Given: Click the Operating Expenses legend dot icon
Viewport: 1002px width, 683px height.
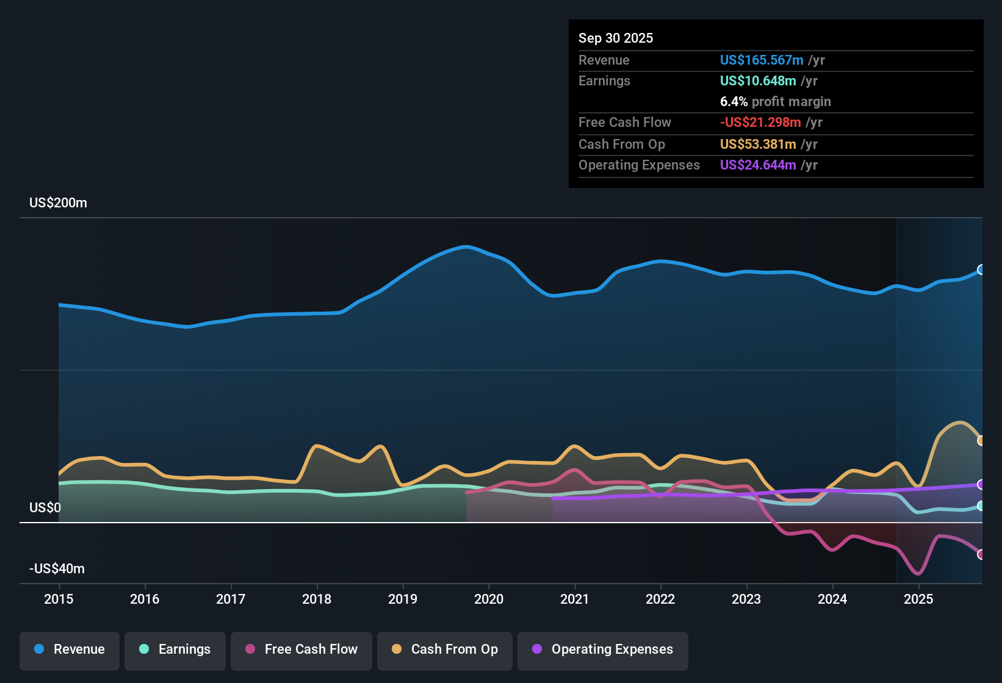Looking at the screenshot, I should (x=536, y=649).
